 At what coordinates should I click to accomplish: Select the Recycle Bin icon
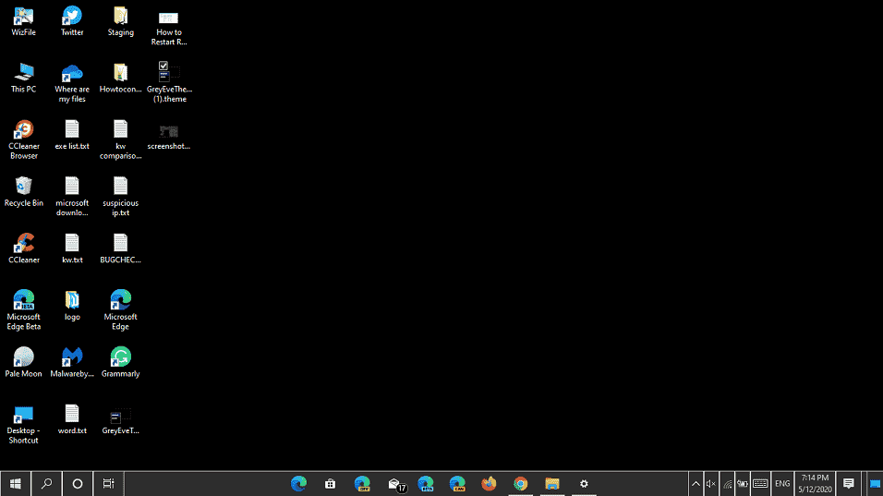point(24,192)
